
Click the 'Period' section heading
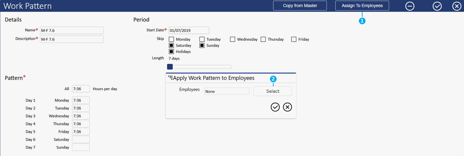pyautogui.click(x=141, y=20)
